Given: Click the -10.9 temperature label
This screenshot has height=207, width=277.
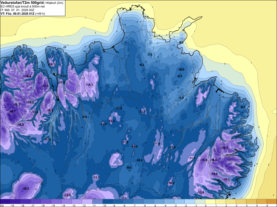Looking at the screenshot, I should tap(139, 160).
